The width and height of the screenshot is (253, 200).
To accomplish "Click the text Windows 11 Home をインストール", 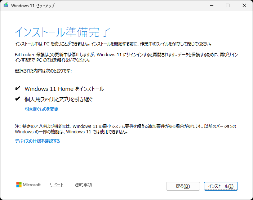I will tap(64, 89).
